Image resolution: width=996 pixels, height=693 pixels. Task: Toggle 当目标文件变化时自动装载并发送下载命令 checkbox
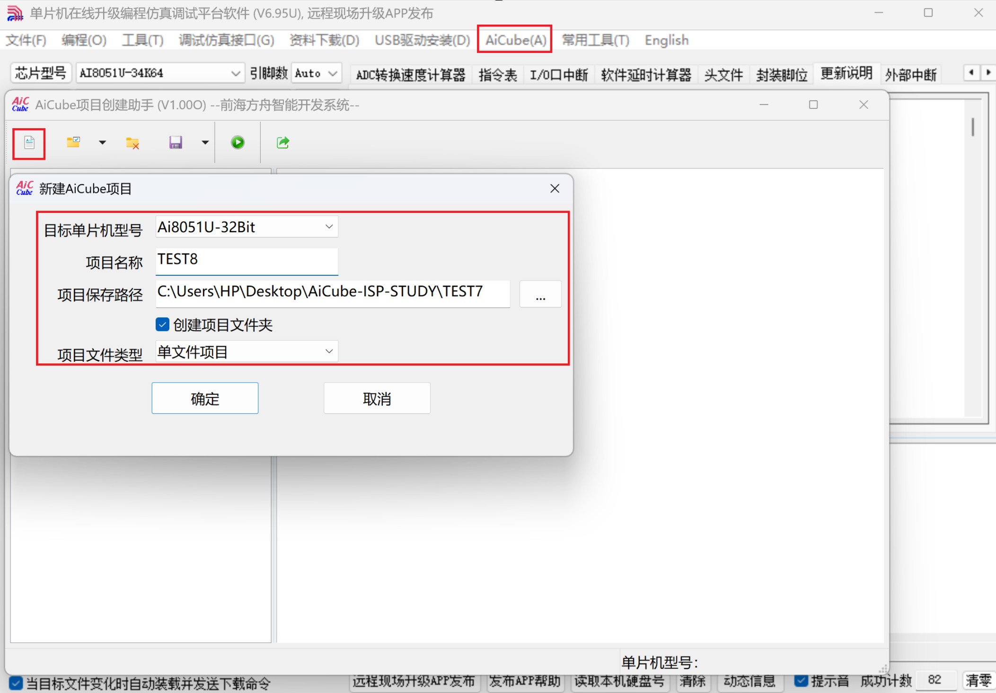click(x=16, y=683)
